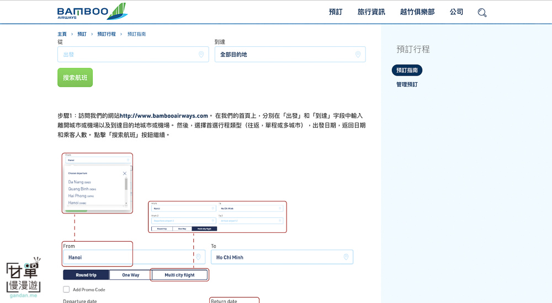Open the http://www.bambooairways.com link
Viewport: 552px width, 303px height.
[164, 116]
